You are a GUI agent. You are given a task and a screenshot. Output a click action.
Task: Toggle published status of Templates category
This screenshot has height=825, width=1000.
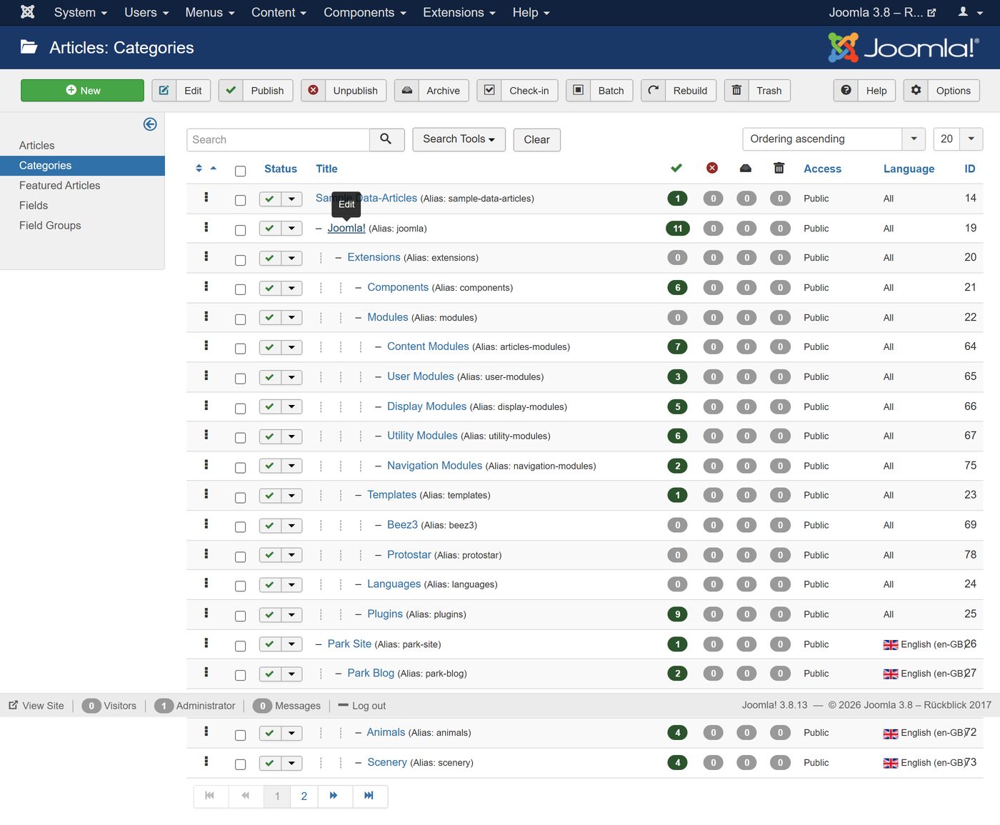click(270, 496)
